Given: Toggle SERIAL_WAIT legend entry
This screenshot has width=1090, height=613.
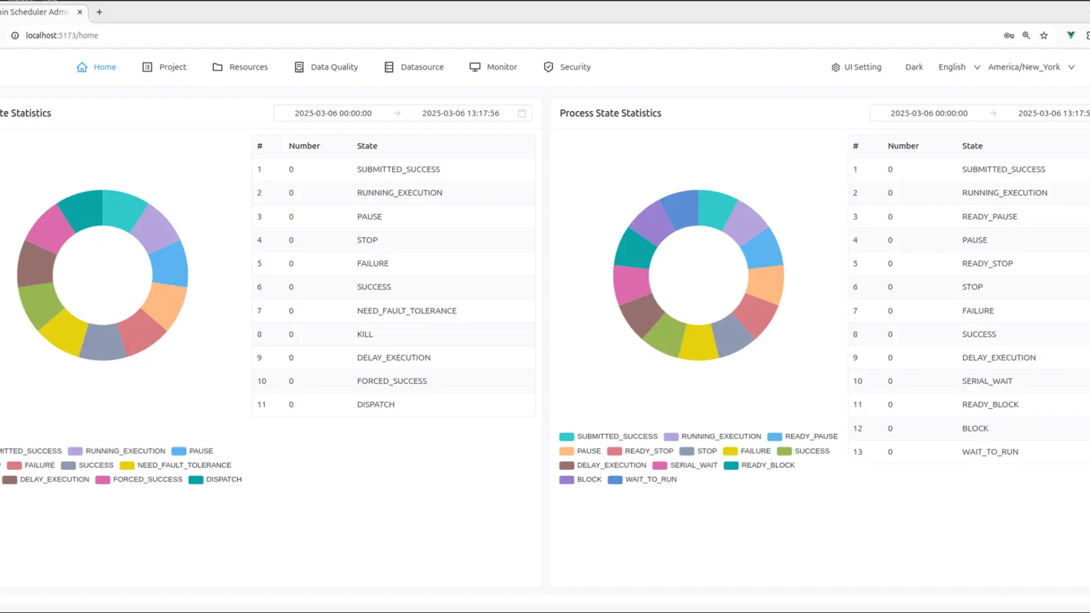Looking at the screenshot, I should 685,465.
